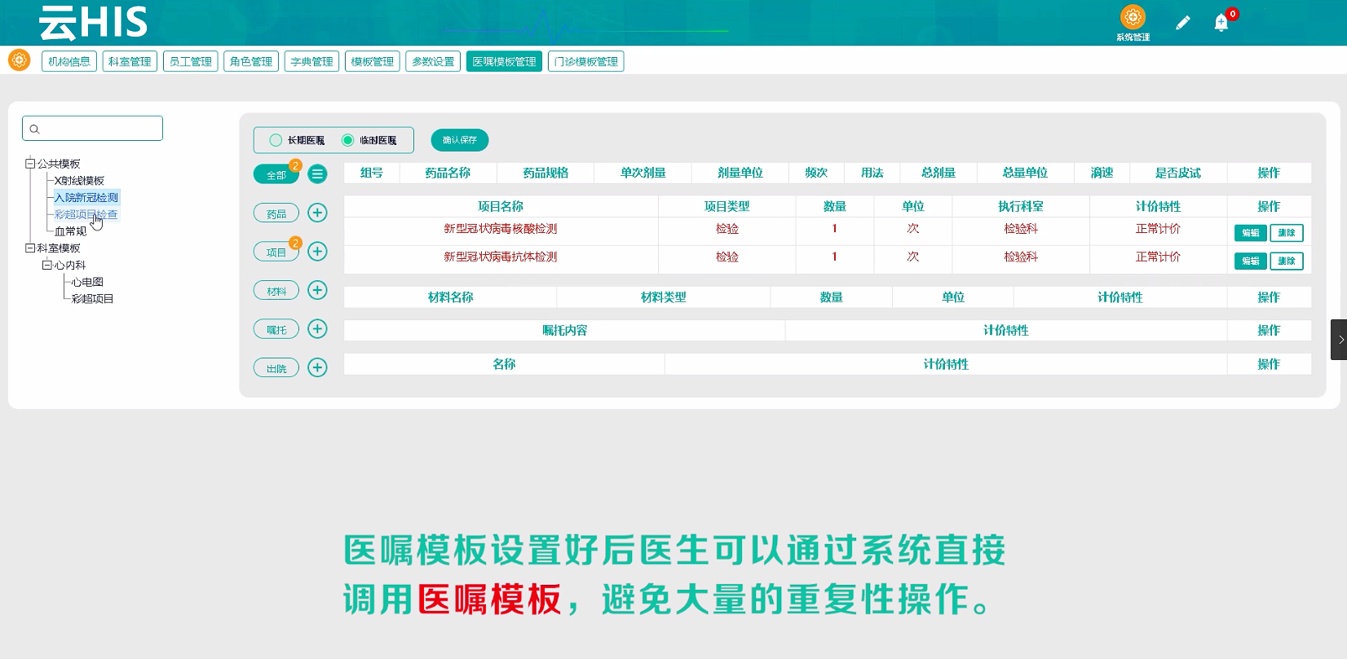The width and height of the screenshot is (1347, 659).
Task: Click the 药品名称 column header
Action: (x=448, y=173)
